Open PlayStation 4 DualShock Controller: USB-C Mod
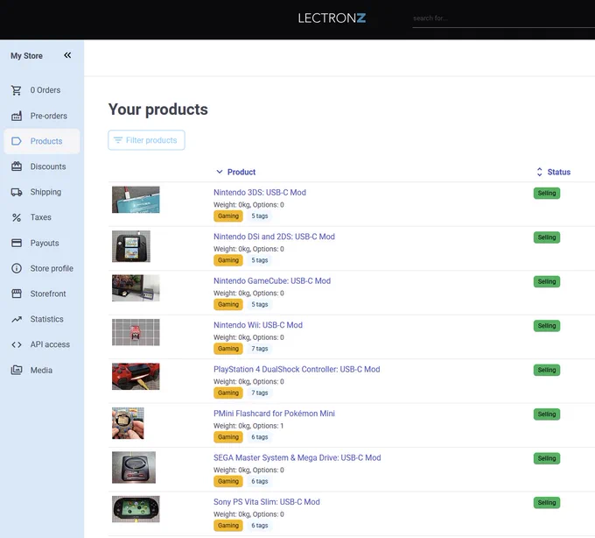The width and height of the screenshot is (595, 538). tap(297, 369)
